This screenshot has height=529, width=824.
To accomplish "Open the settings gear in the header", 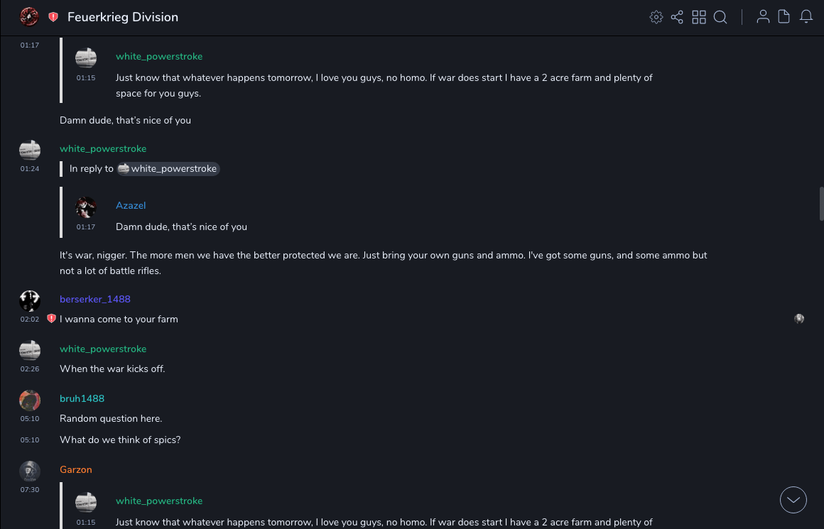I will 656,17.
